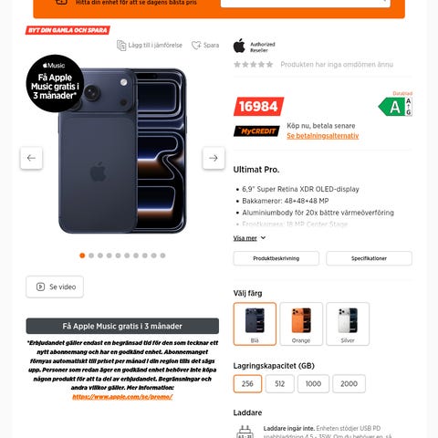438x438 pixels.
Task: Open the energy class A label
Action: pos(395,107)
